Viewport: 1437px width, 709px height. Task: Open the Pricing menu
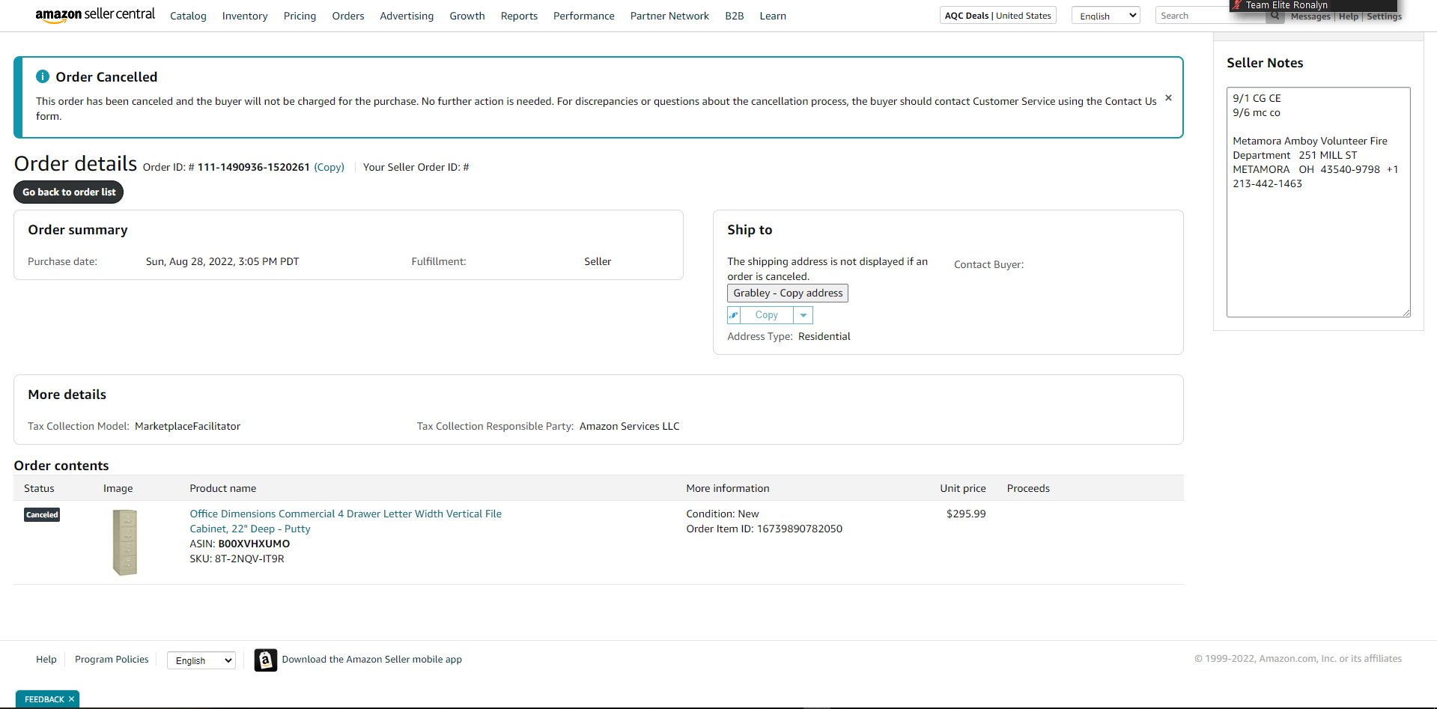300,16
